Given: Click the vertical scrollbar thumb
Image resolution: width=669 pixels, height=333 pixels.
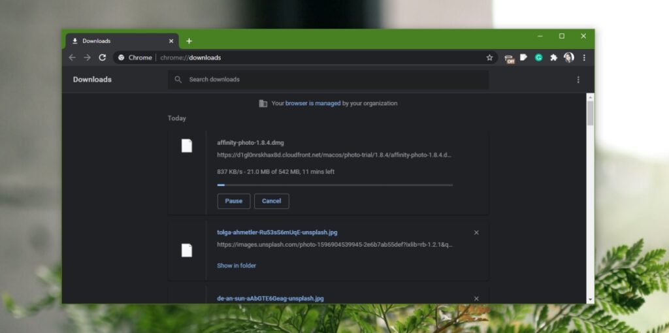Looking at the screenshot, I should 591,114.
